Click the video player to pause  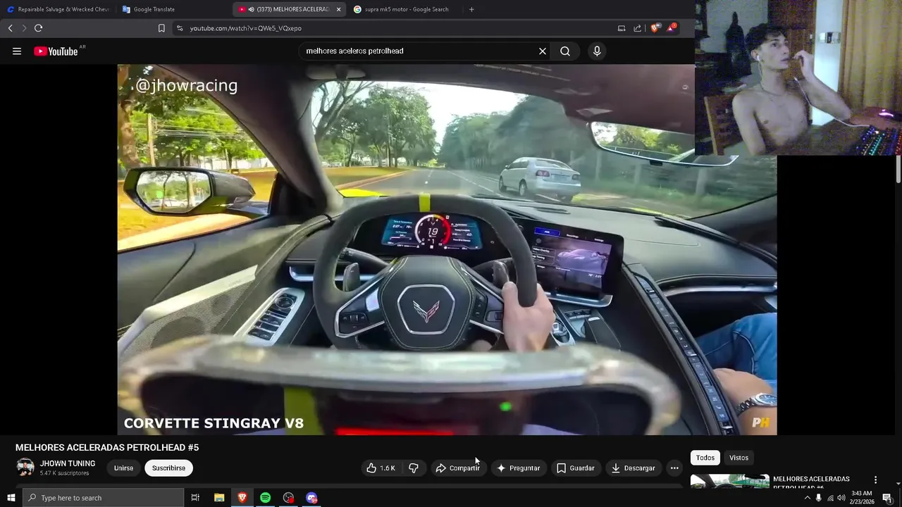(447, 249)
